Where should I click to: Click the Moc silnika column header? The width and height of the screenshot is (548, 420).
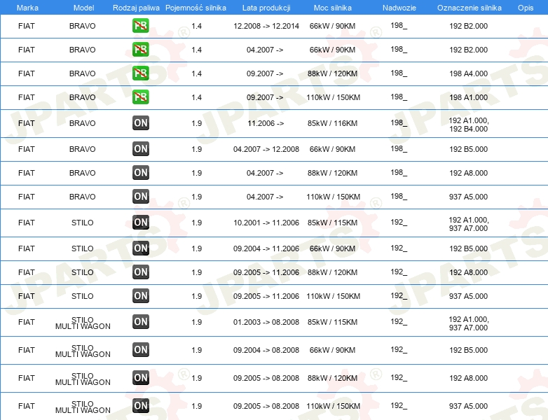coord(333,8)
